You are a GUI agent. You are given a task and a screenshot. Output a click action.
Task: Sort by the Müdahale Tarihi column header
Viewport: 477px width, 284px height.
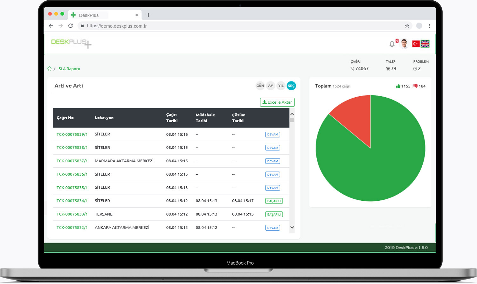(205, 118)
